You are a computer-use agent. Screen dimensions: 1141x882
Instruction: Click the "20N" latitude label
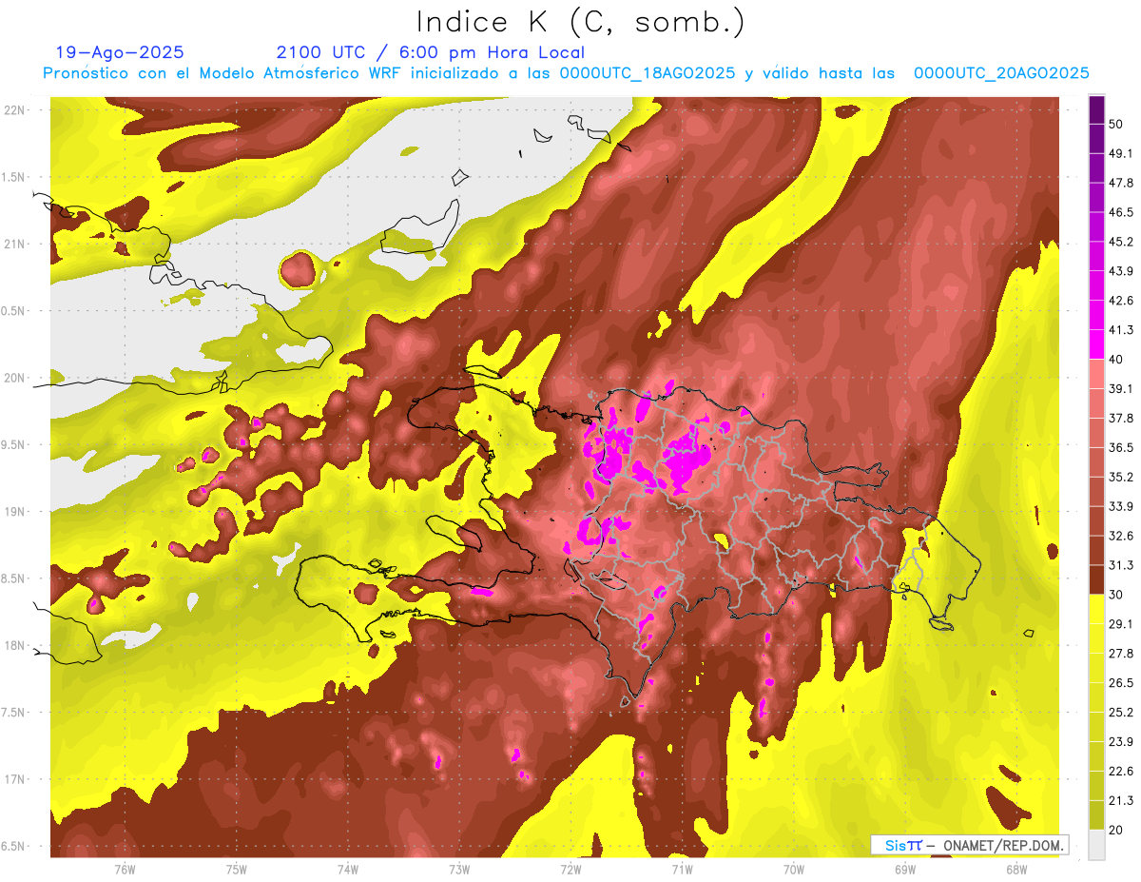coord(14,378)
